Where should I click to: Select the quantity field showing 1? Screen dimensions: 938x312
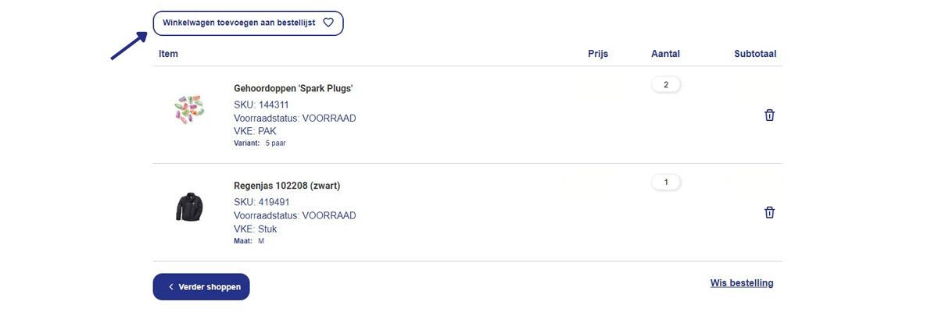tap(666, 182)
